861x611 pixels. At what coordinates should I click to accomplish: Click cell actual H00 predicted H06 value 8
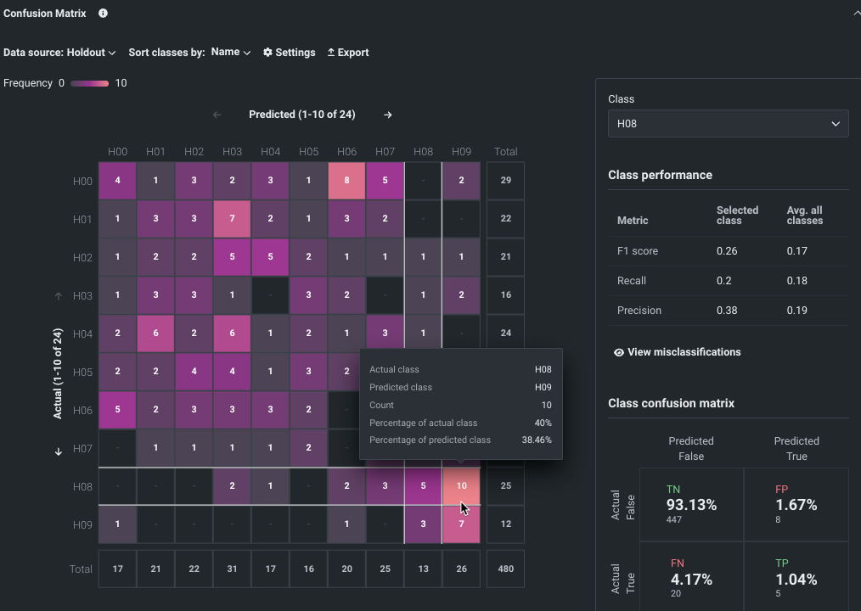click(x=346, y=181)
